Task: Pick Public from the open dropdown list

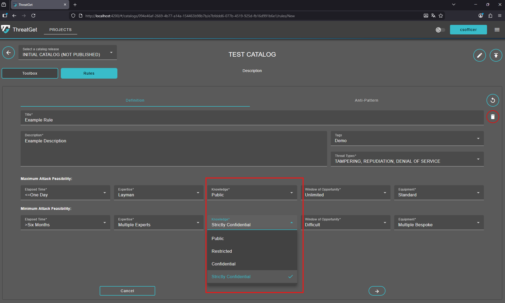Action: pyautogui.click(x=218, y=238)
